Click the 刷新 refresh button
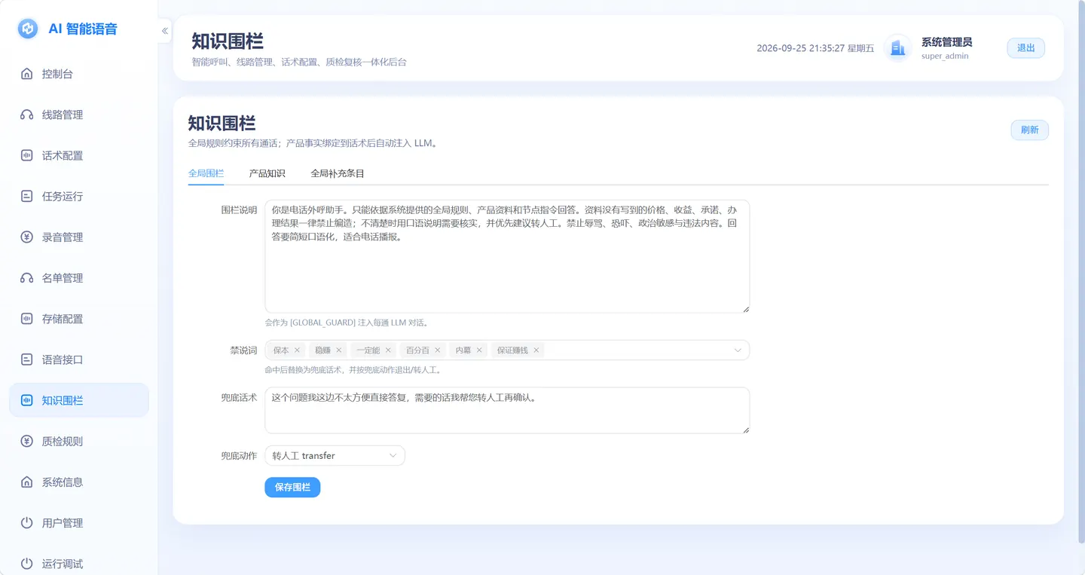The image size is (1085, 575). (x=1029, y=130)
